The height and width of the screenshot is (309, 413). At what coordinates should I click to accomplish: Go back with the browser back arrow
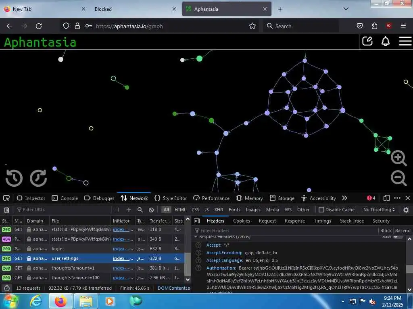click(x=10, y=26)
